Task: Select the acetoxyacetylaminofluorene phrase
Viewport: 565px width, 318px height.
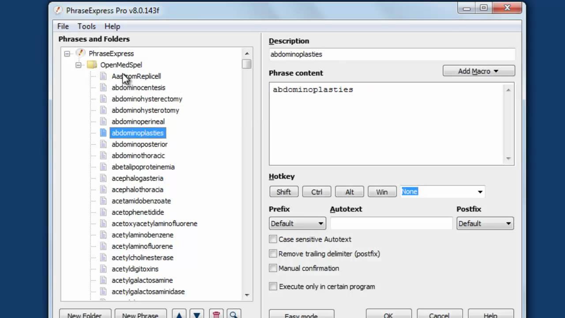Action: [154, 223]
